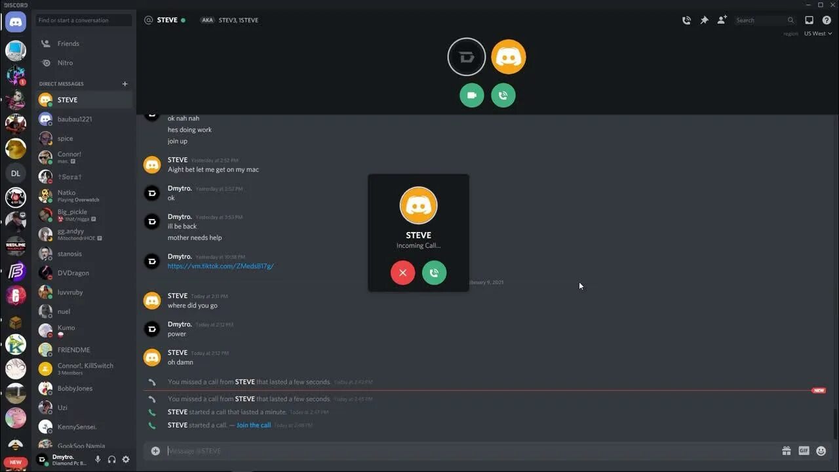
Task: Open the help icon
Action: click(x=827, y=20)
